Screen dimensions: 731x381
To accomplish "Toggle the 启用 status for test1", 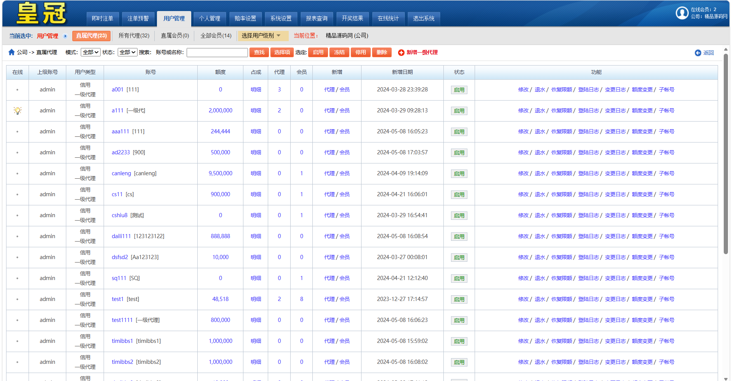I will [459, 299].
